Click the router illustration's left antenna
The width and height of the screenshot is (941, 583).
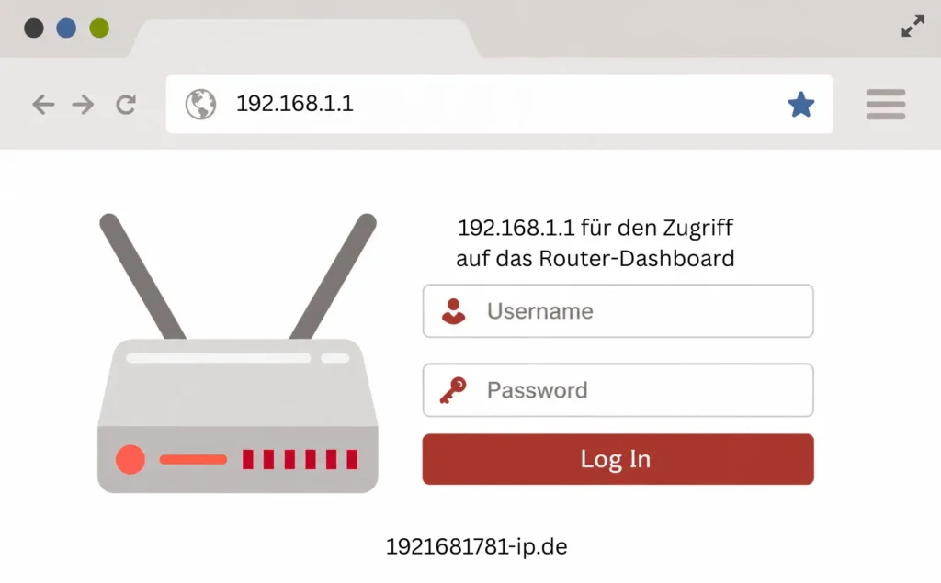142,276
